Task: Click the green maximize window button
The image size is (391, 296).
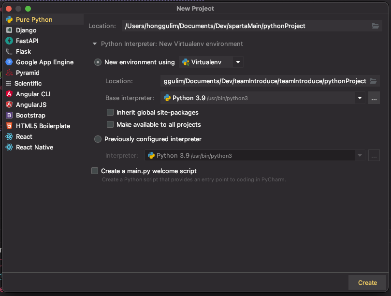Action: coord(28,9)
